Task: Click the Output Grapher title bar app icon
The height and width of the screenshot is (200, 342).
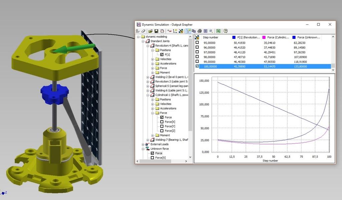Action: tap(139, 24)
